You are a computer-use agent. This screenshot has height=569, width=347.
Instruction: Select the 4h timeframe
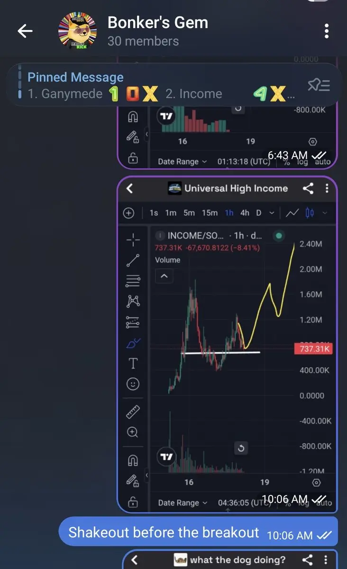[245, 213]
